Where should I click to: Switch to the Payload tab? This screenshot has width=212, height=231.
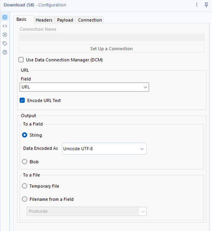click(x=65, y=20)
